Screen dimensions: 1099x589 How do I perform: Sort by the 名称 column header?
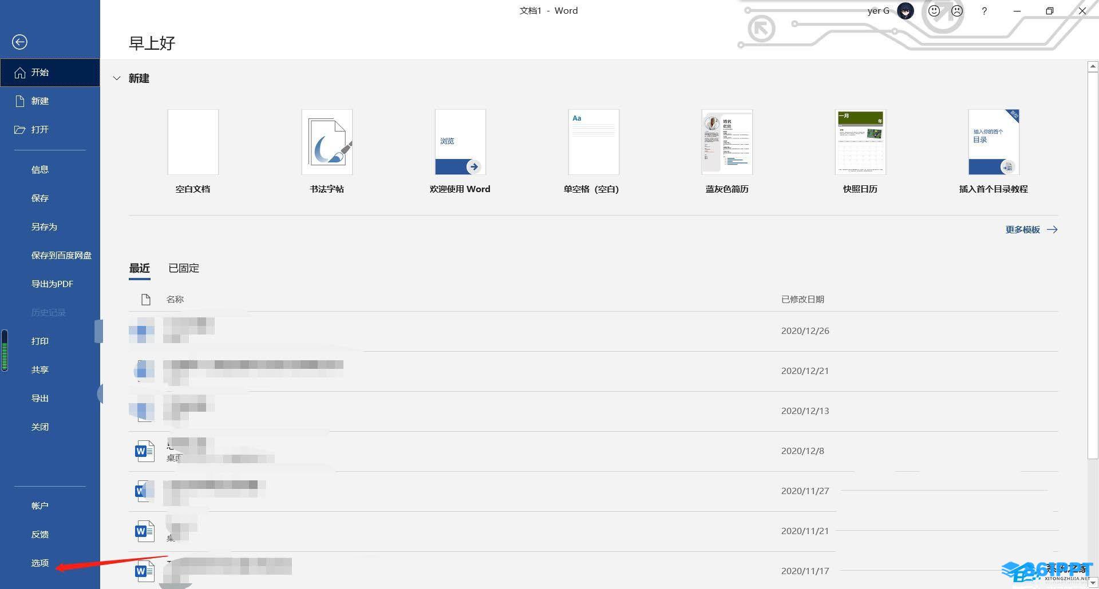[x=175, y=300]
